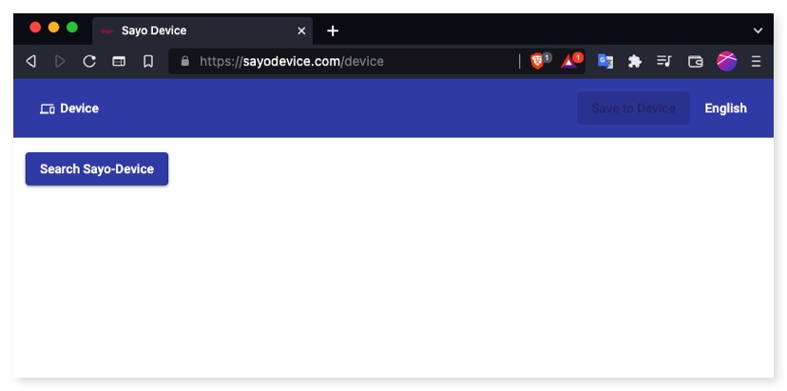Toggle the sidebar panel icon
This screenshot has height=391, width=787.
click(119, 61)
